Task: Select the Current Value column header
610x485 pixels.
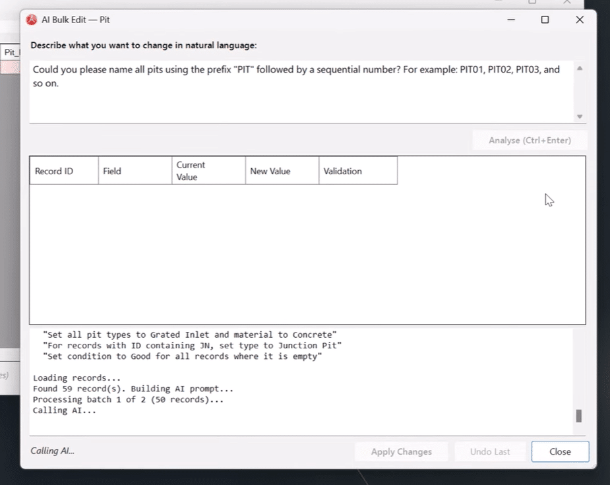Action: coord(208,171)
